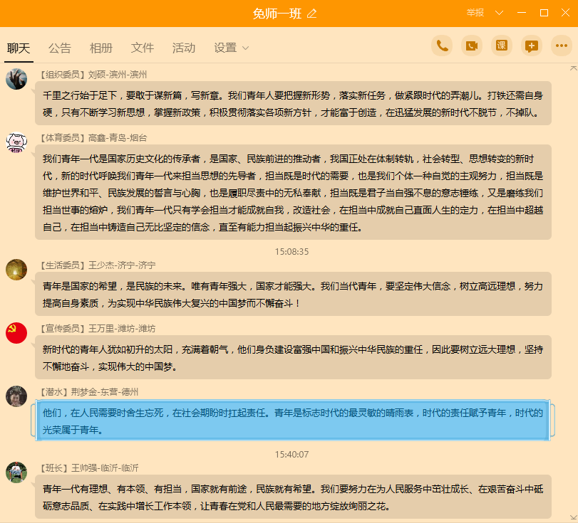Select the highlighted message from 荆梦金
The image size is (578, 523).
pyautogui.click(x=292, y=421)
